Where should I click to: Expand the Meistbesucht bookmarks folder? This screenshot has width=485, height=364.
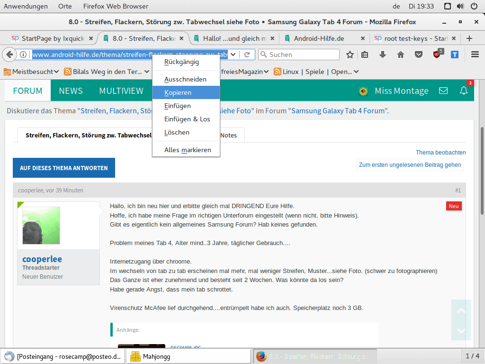click(x=31, y=72)
